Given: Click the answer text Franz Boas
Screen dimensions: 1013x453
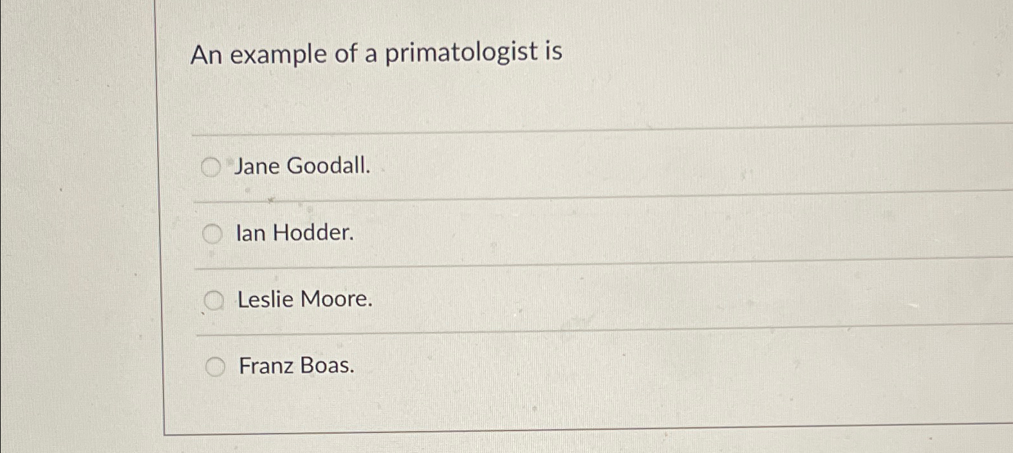Looking at the screenshot, I should pyautogui.click(x=296, y=367).
